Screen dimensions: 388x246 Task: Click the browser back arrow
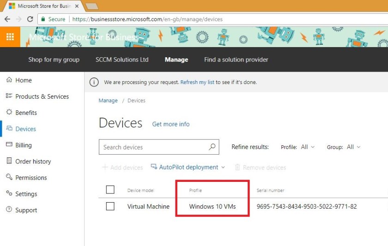(x=7, y=19)
